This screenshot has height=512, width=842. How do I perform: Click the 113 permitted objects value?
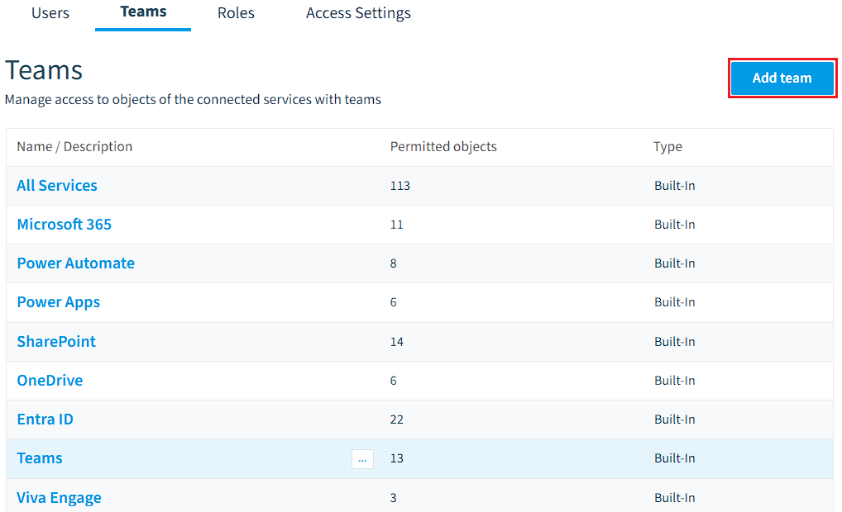pos(400,186)
